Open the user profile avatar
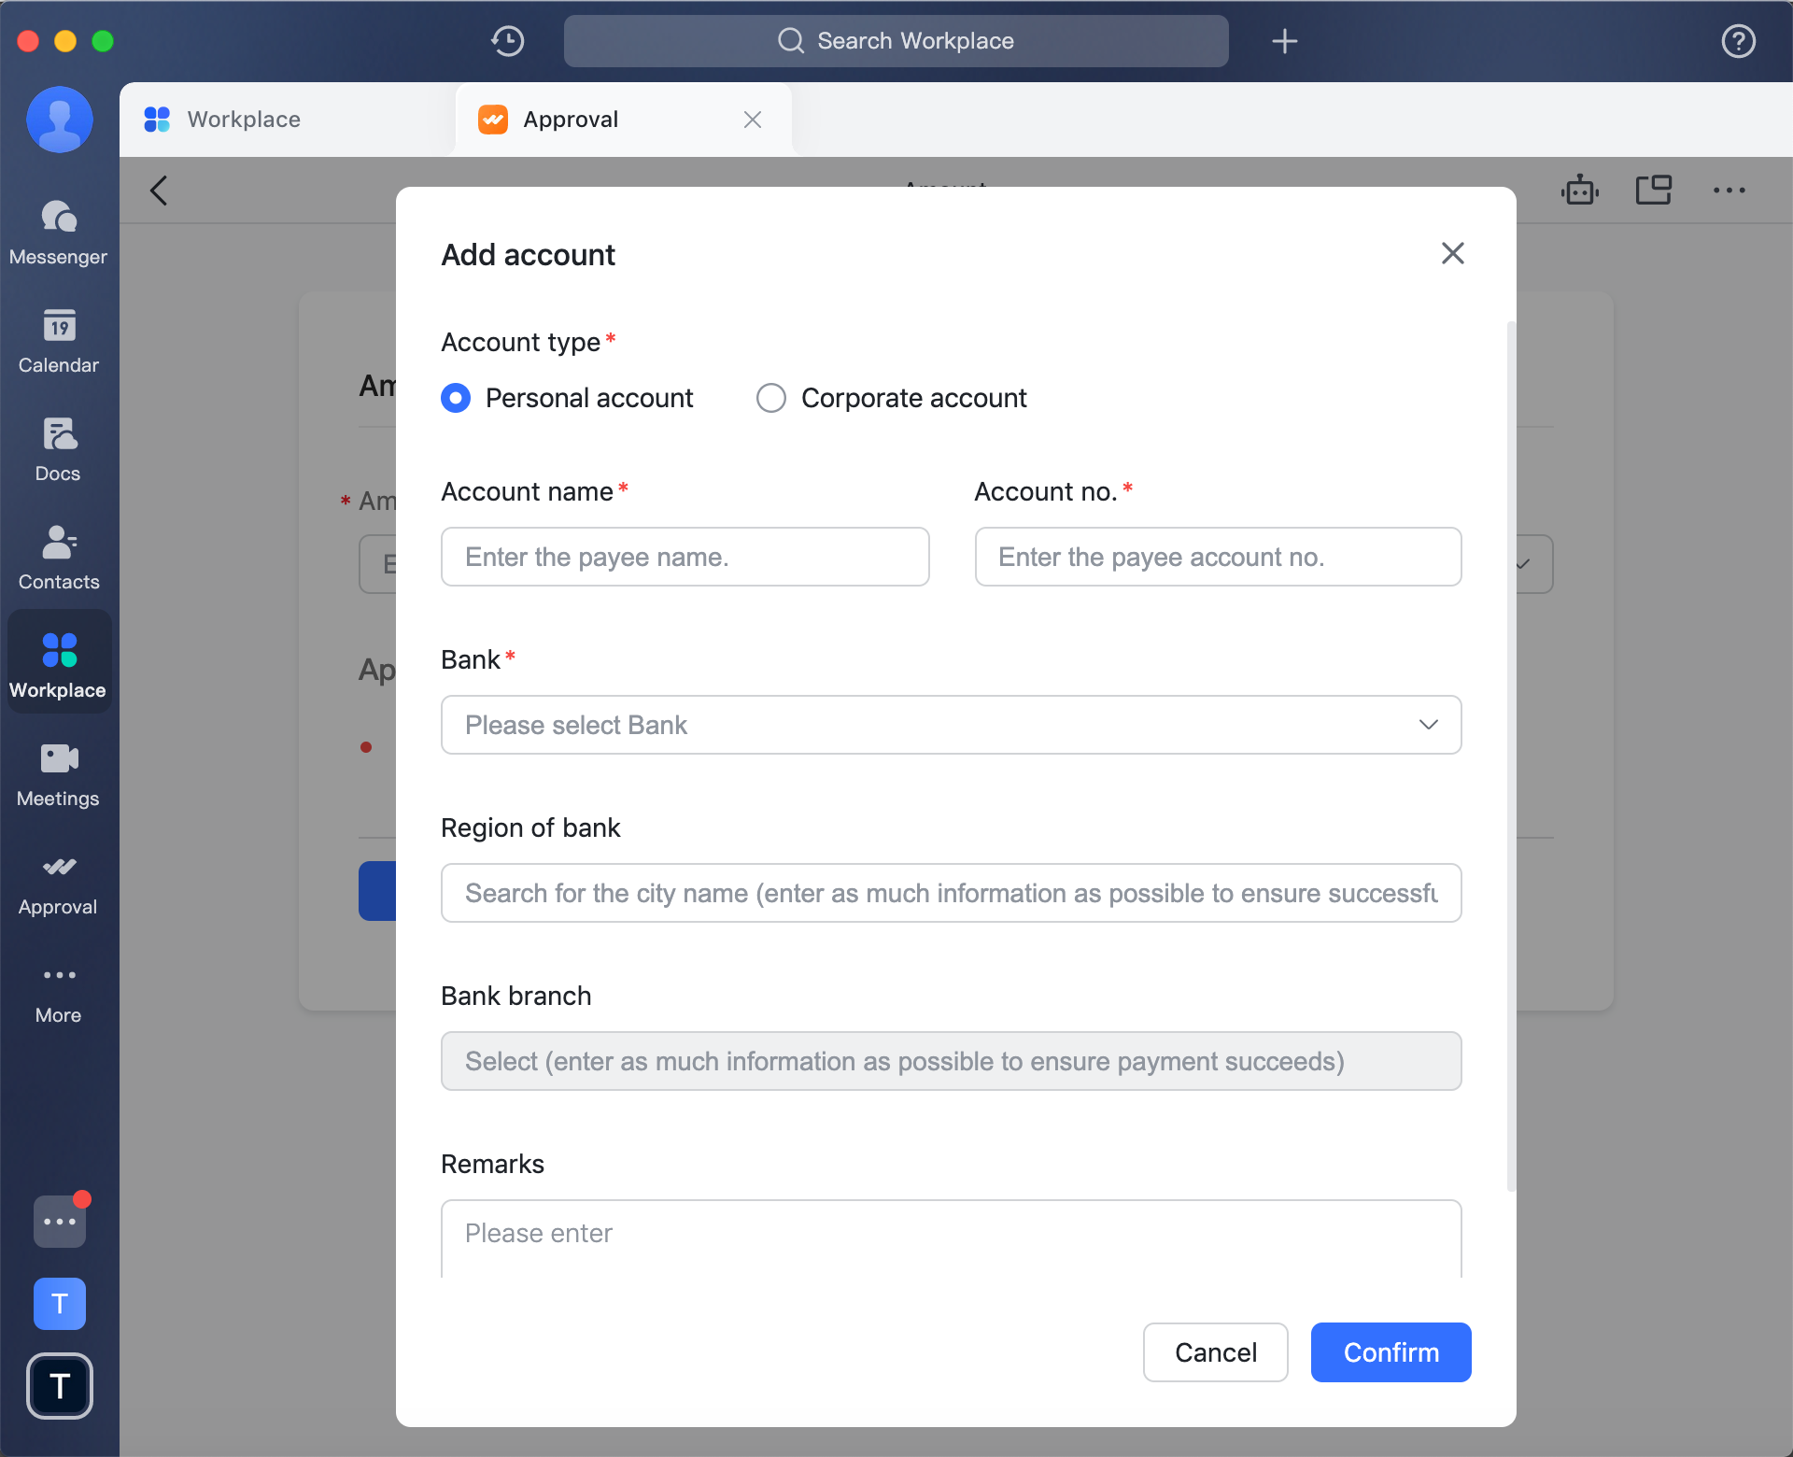Viewport: 1793px width, 1457px height. click(59, 120)
